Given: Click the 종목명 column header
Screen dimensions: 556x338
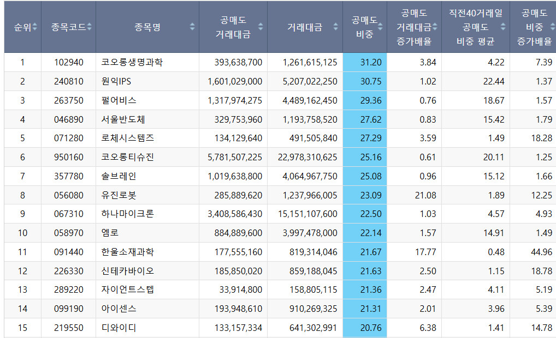Looking at the screenshot, I should [x=147, y=27].
